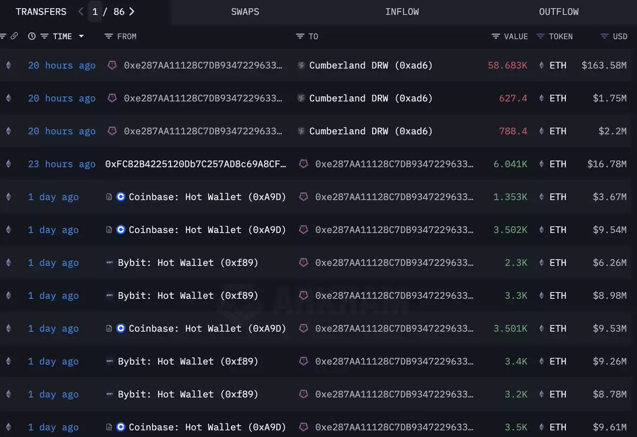Click the USD amount $163.58M
Image resolution: width=637 pixels, height=437 pixels.
[x=604, y=65]
